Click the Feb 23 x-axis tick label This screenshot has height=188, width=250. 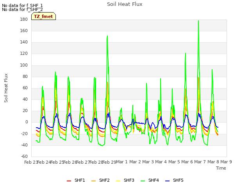[x=31, y=162]
